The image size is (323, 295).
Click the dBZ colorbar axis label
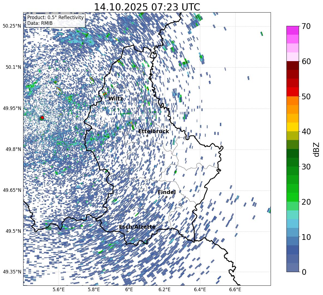(x=316, y=149)
